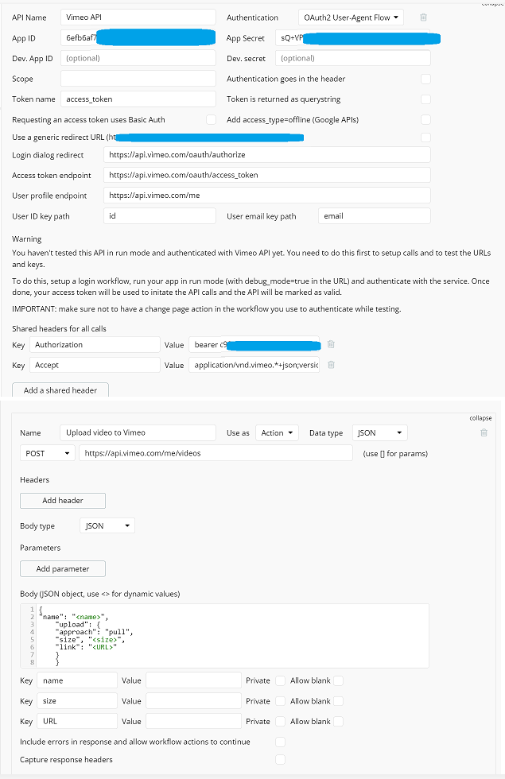The width and height of the screenshot is (505, 779).
Task: Click the application/vnd.vimeo value field
Action: click(254, 365)
